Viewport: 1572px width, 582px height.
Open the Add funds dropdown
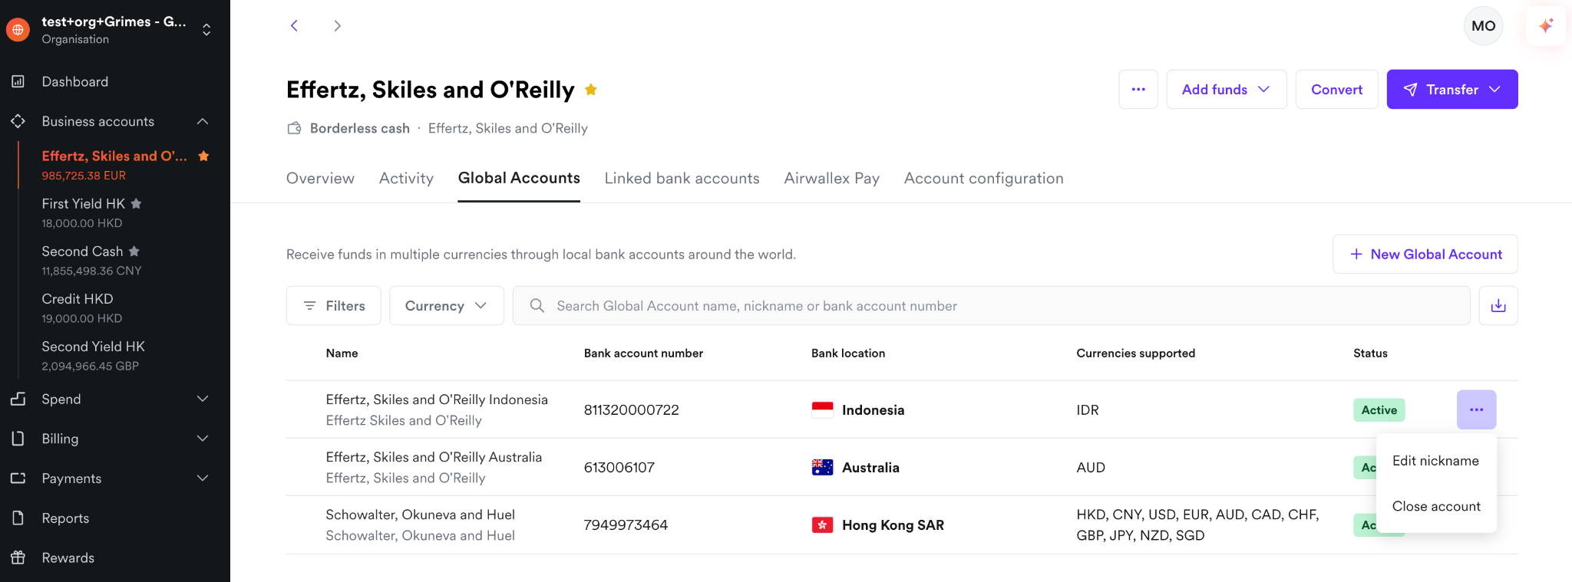(1227, 90)
